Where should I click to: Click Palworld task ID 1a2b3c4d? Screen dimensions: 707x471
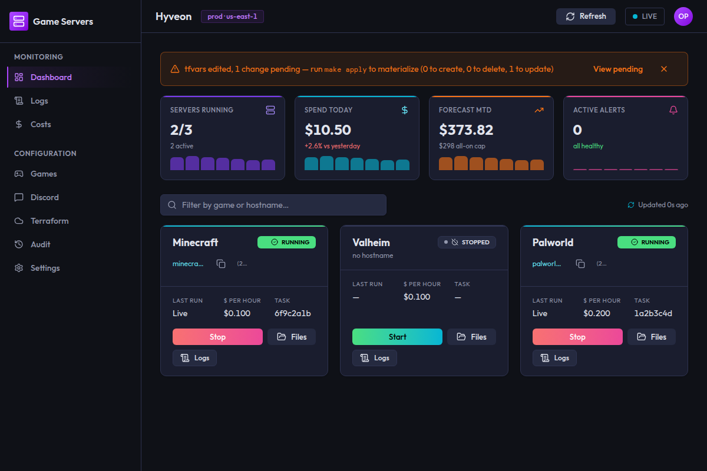(653, 313)
